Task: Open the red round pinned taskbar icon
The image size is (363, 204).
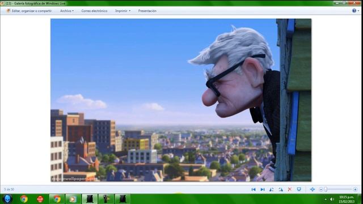Action: [40, 199]
